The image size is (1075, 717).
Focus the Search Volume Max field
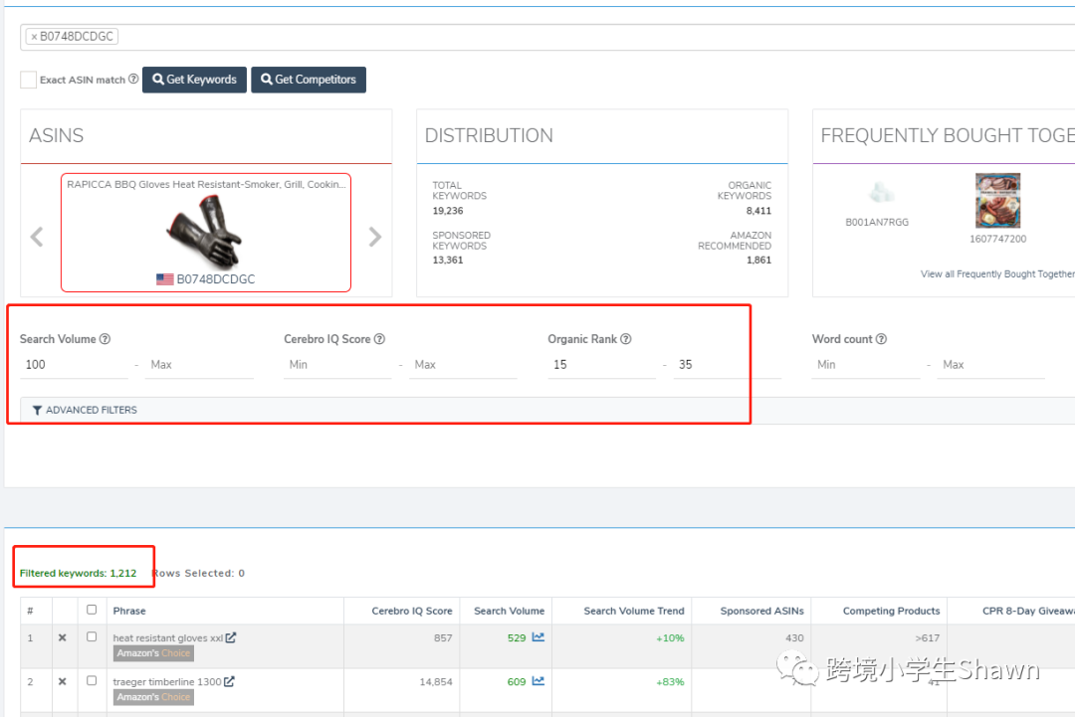point(199,365)
